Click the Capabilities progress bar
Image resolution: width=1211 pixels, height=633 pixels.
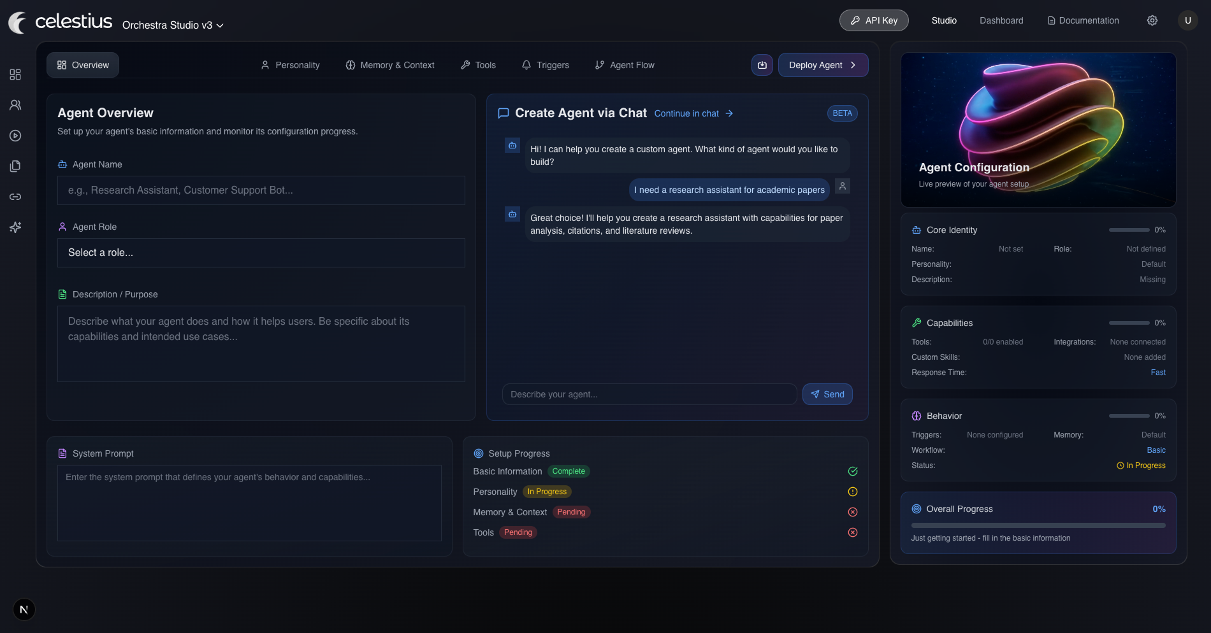tap(1129, 323)
